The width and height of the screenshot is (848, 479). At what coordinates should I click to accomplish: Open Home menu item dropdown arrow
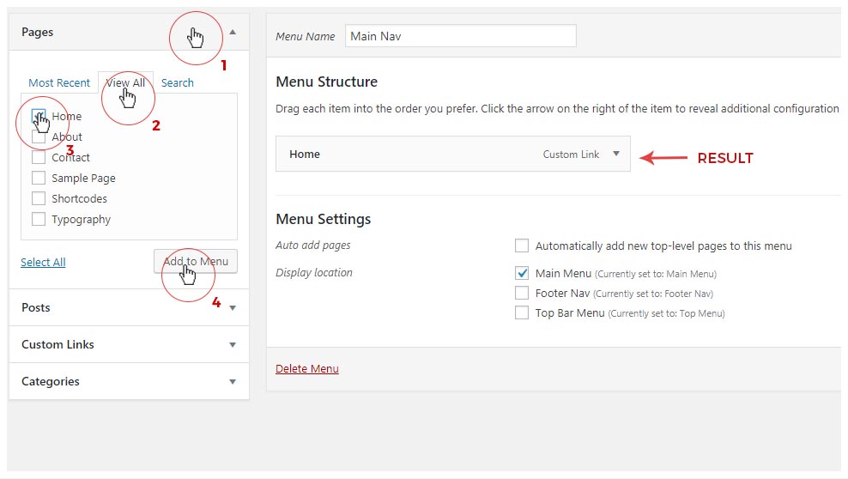point(615,155)
